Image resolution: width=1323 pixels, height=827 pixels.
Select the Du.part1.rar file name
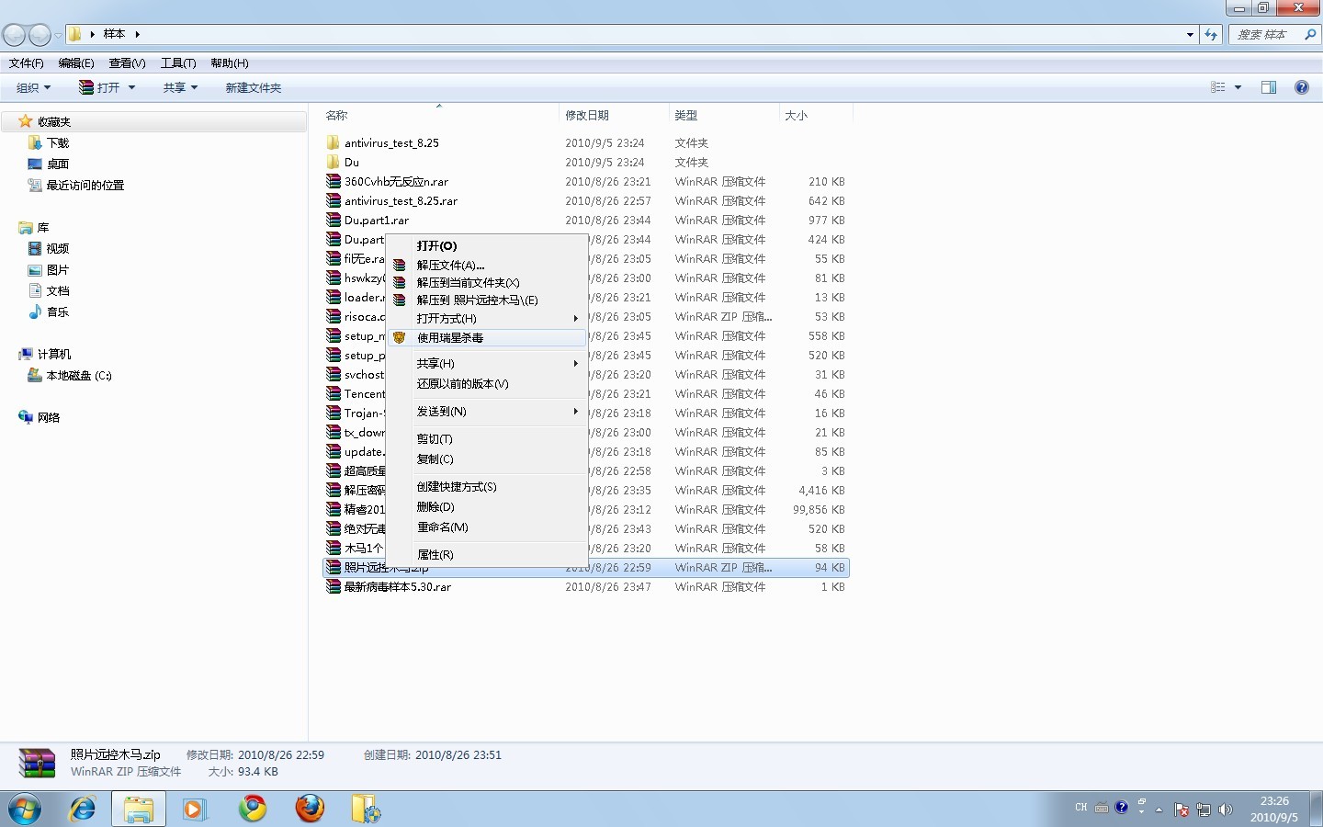(x=377, y=221)
